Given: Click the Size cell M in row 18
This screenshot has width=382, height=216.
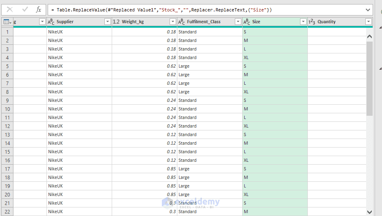Looking at the screenshot, I should 275,177.
